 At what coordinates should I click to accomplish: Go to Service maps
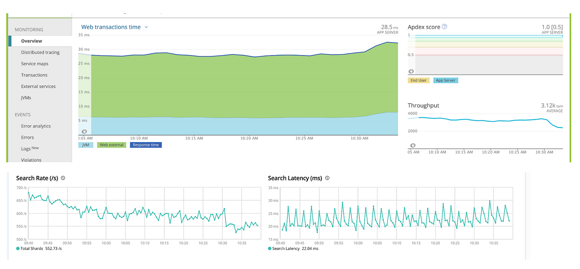[35, 64]
